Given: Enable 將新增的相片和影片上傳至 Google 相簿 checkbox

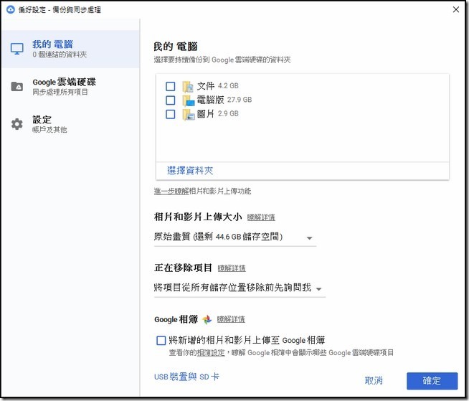Looking at the screenshot, I should pos(161,341).
